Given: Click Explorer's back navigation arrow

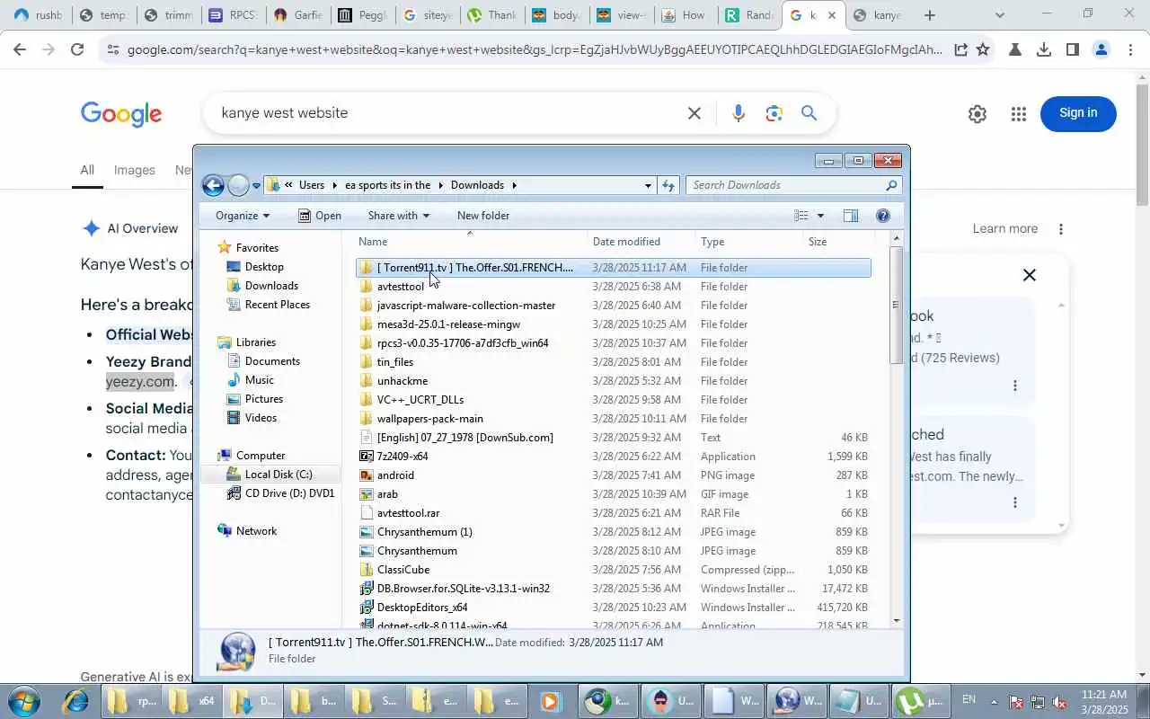Looking at the screenshot, I should pos(213,186).
